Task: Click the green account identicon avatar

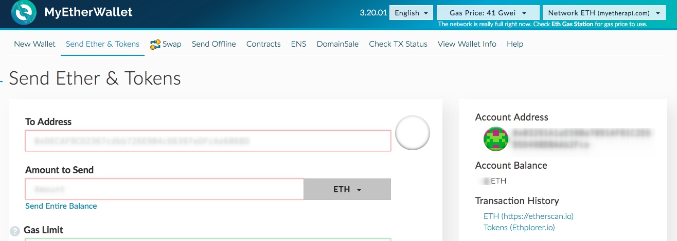Action: tap(496, 139)
